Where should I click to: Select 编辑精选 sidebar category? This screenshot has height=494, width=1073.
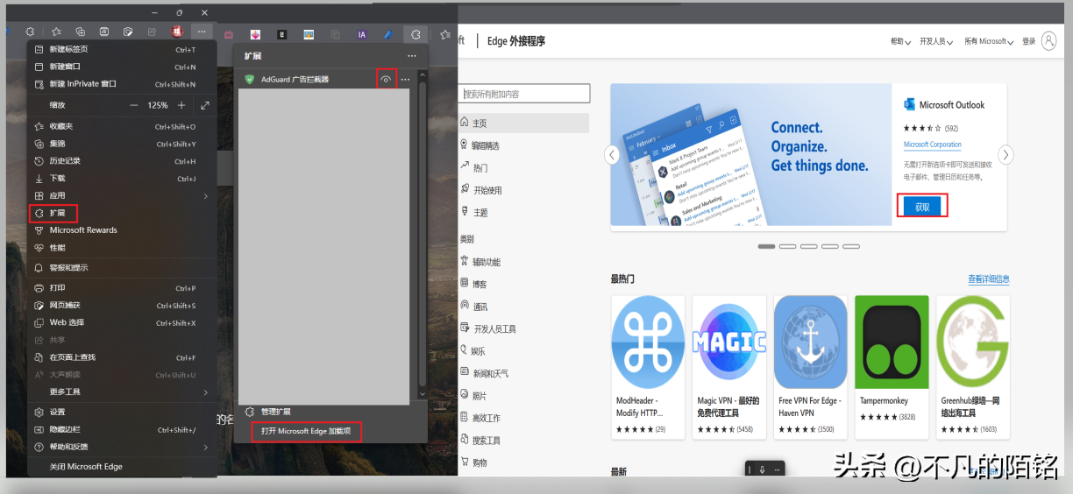[x=486, y=145]
